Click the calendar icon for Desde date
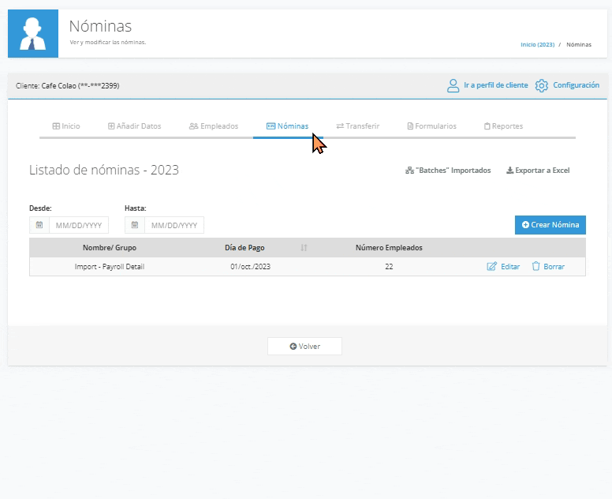 39,225
